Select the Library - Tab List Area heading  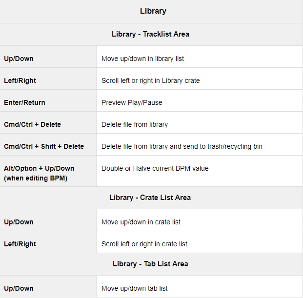pyautogui.click(x=150, y=264)
